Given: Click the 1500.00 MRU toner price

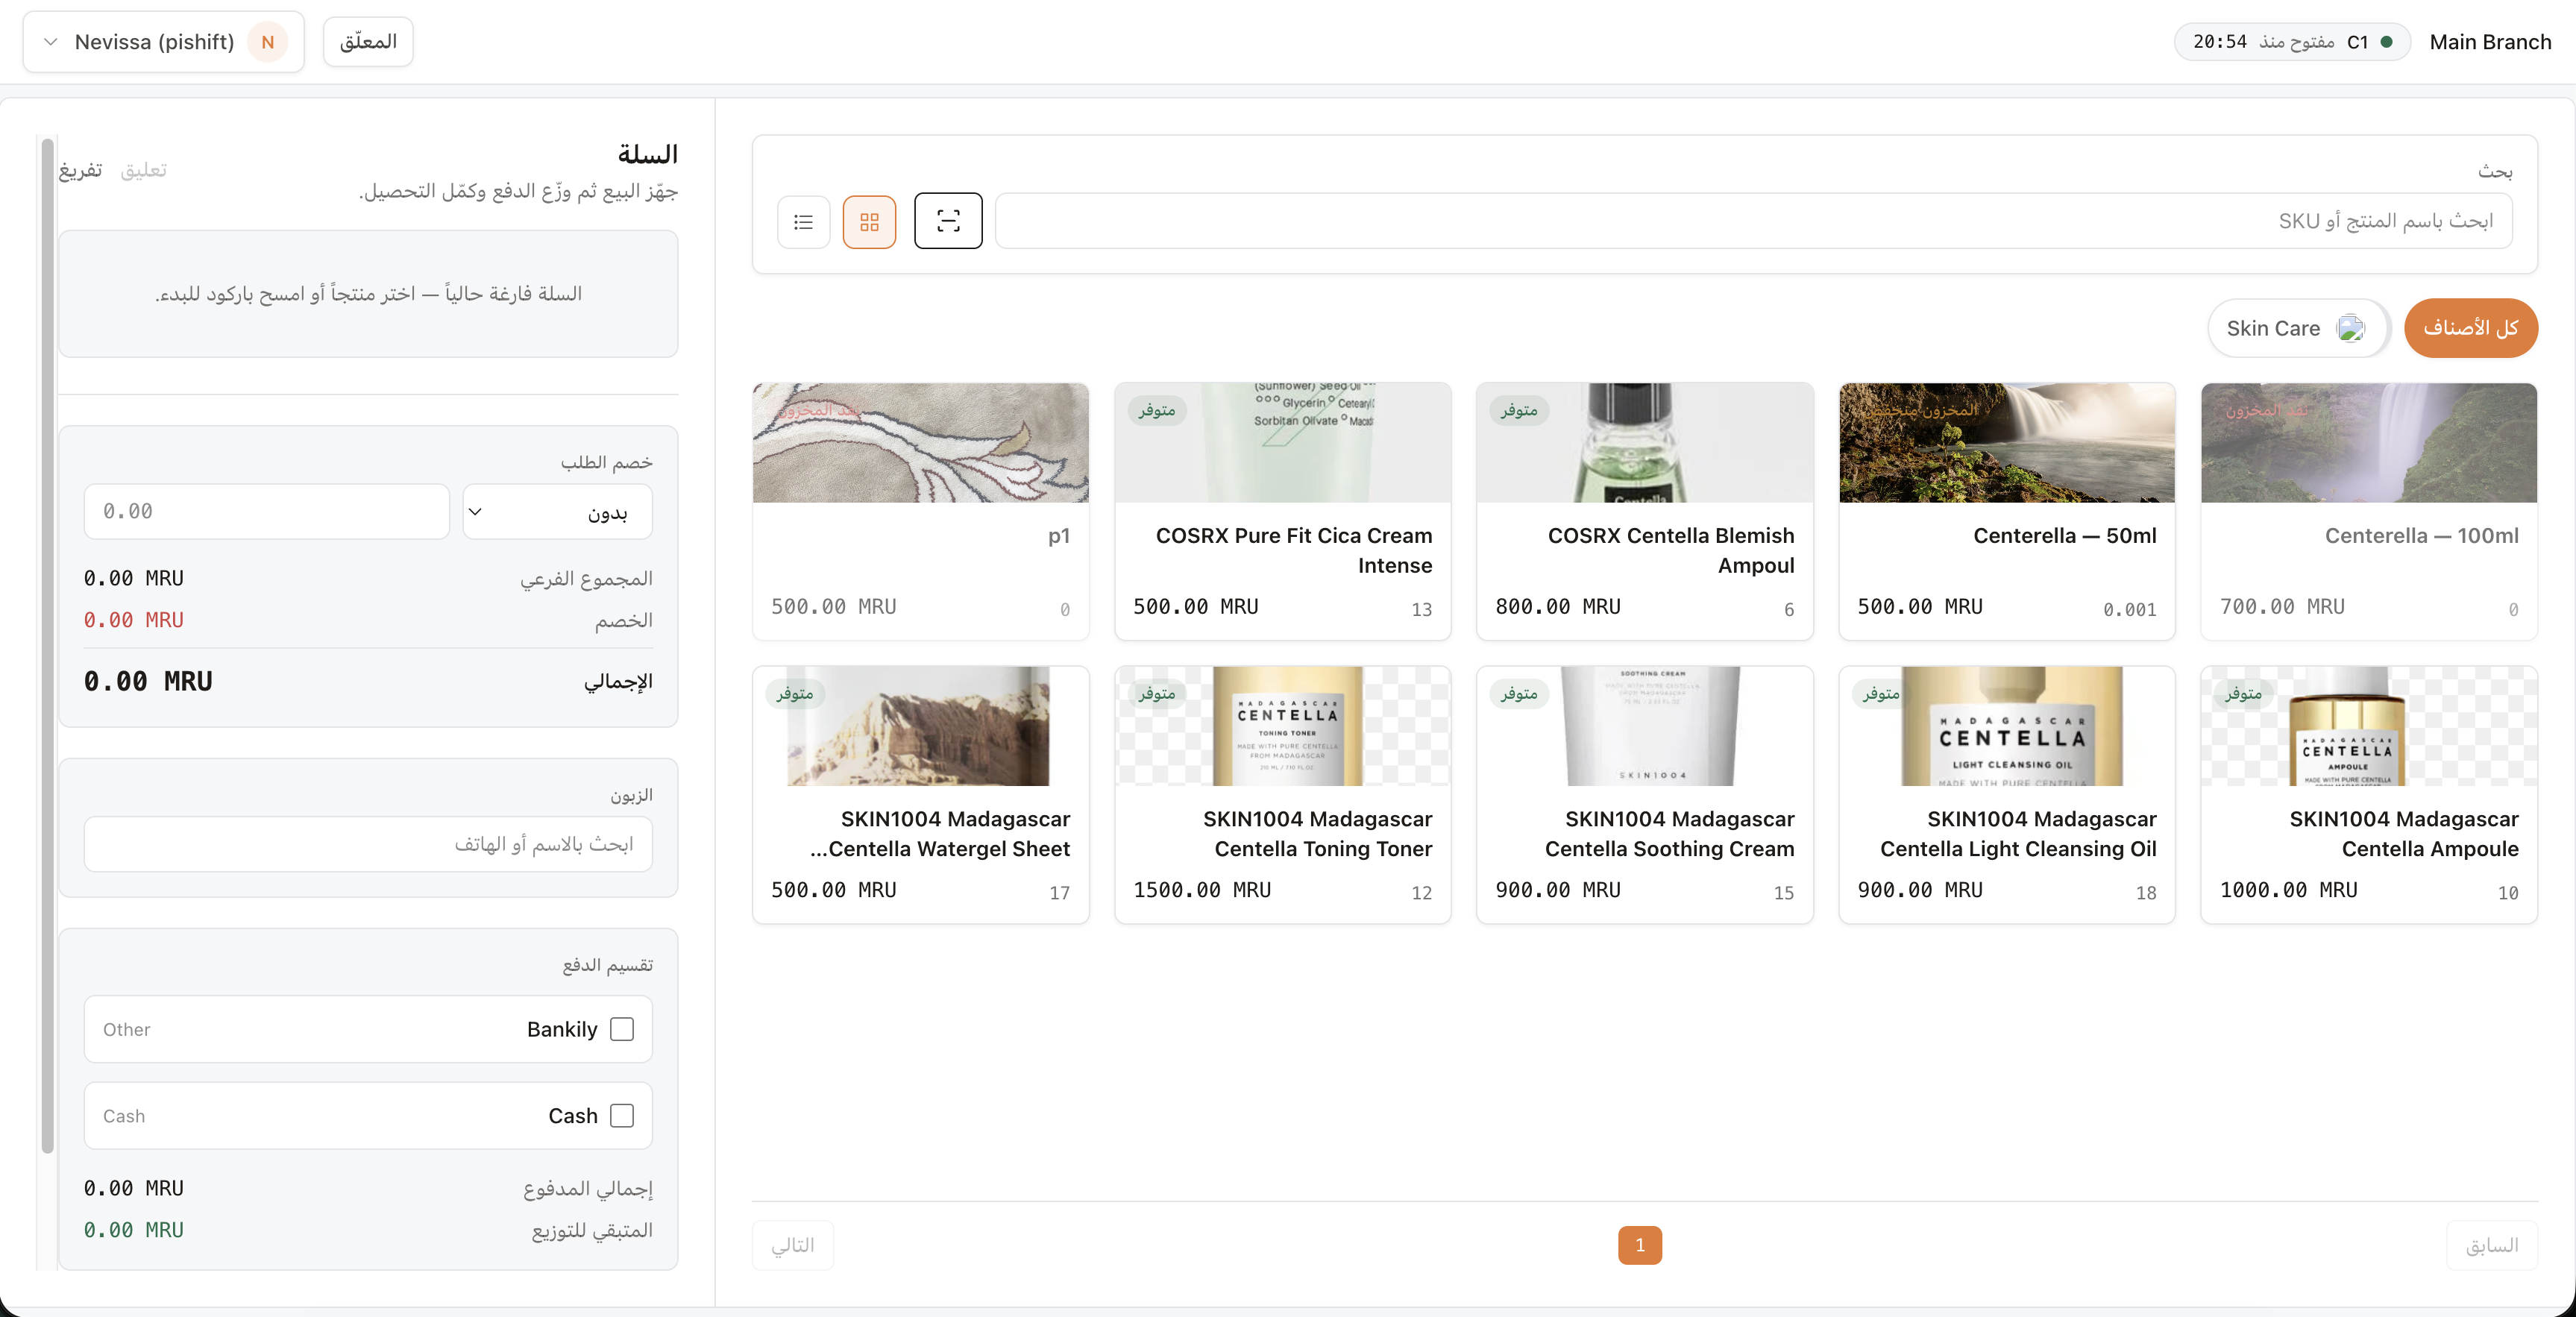Looking at the screenshot, I should click(x=1202, y=890).
